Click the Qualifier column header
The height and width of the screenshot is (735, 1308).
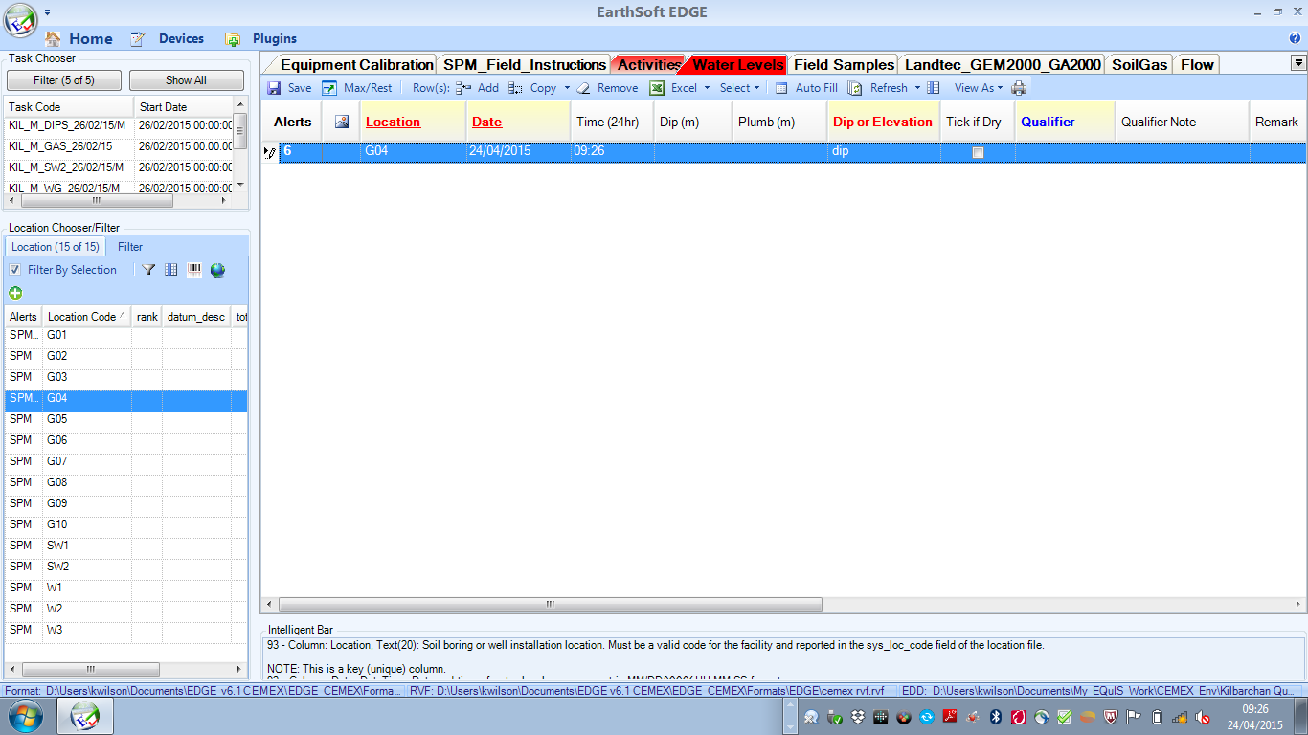(1065, 122)
